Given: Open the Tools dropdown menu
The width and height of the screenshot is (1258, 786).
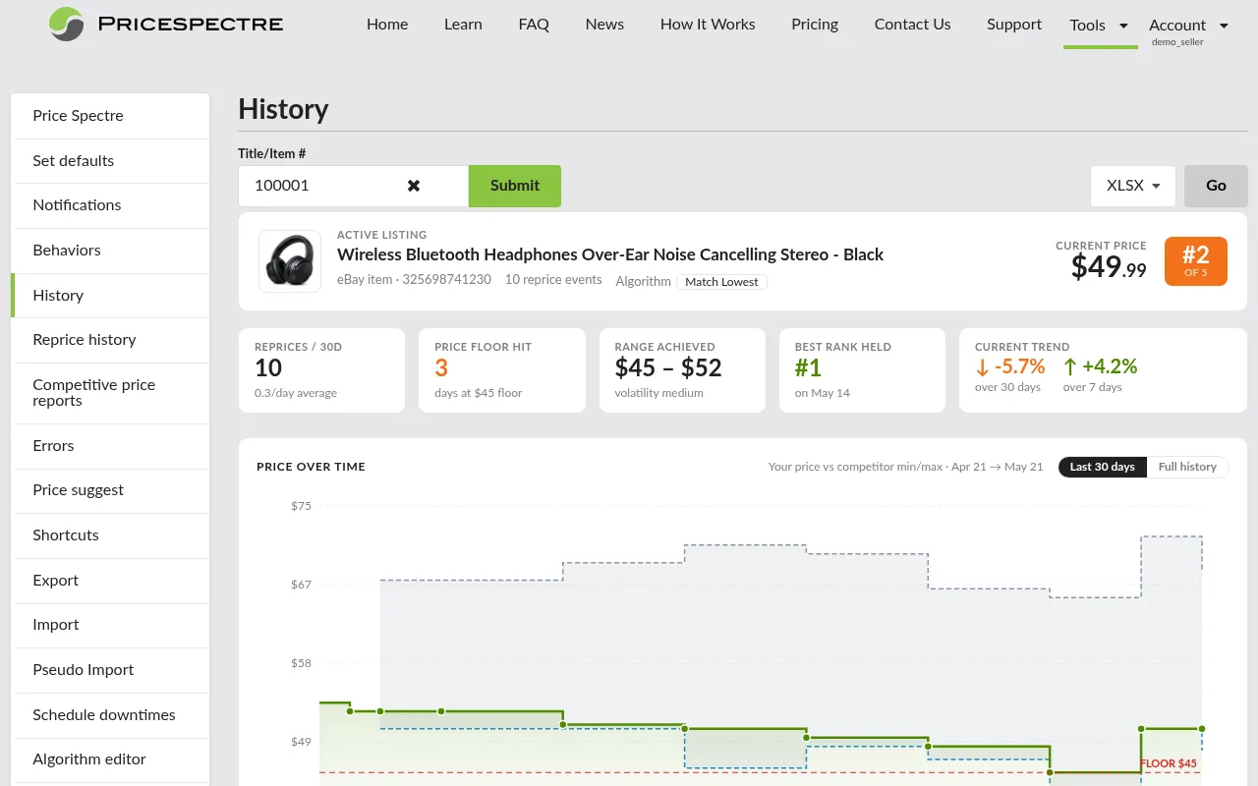Looking at the screenshot, I should tap(1100, 26).
